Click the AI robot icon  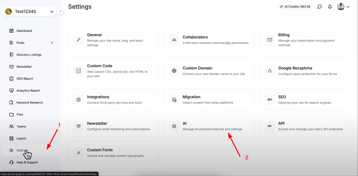coord(174,126)
